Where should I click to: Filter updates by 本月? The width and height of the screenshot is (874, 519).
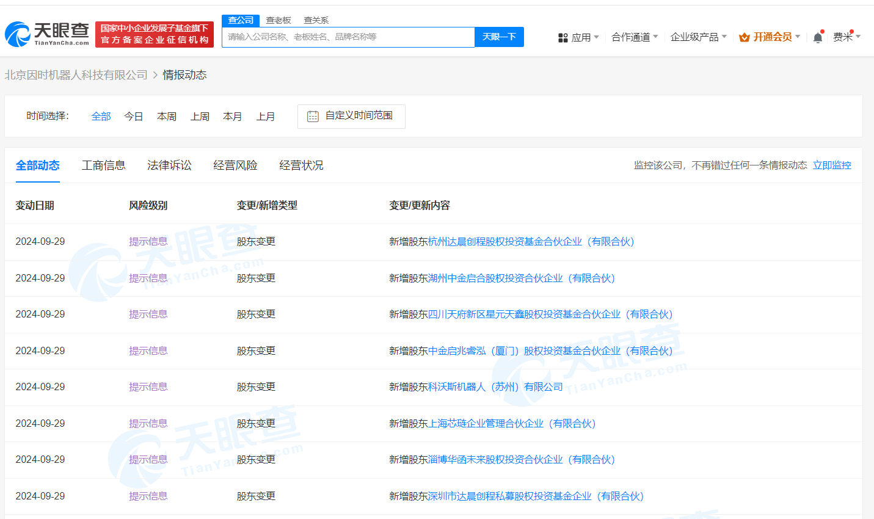233,116
